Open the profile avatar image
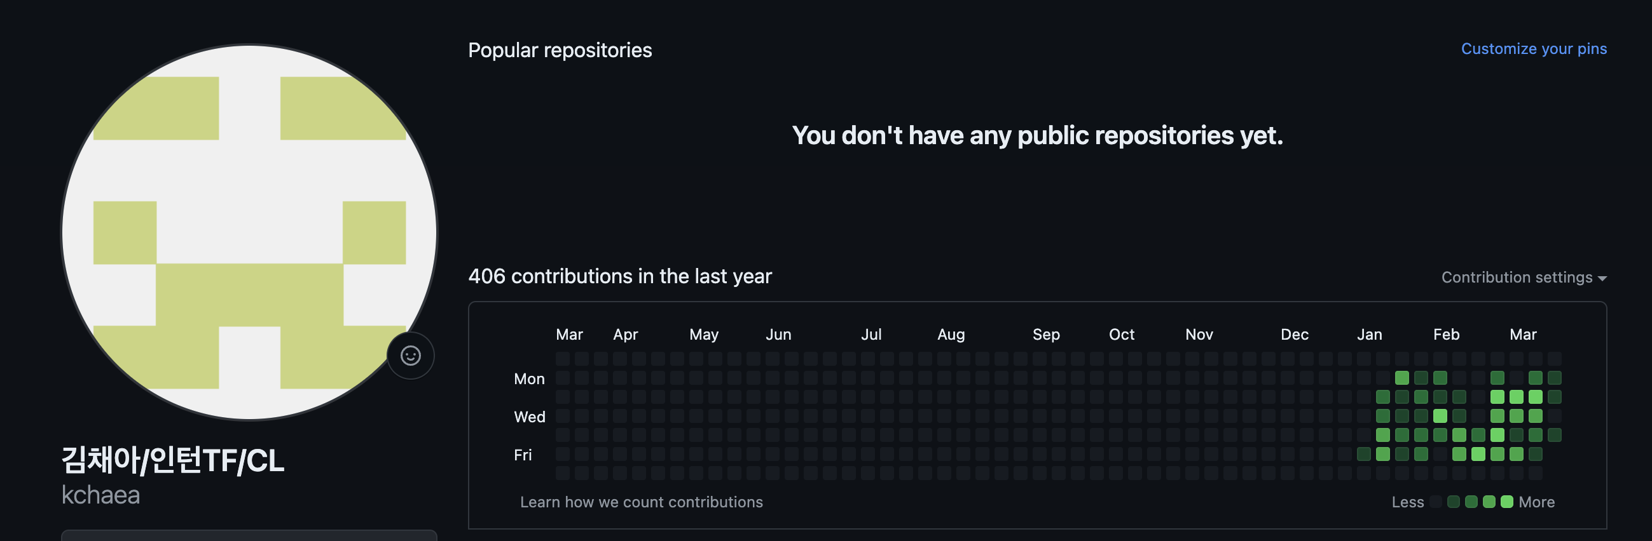The width and height of the screenshot is (1652, 541). (249, 232)
